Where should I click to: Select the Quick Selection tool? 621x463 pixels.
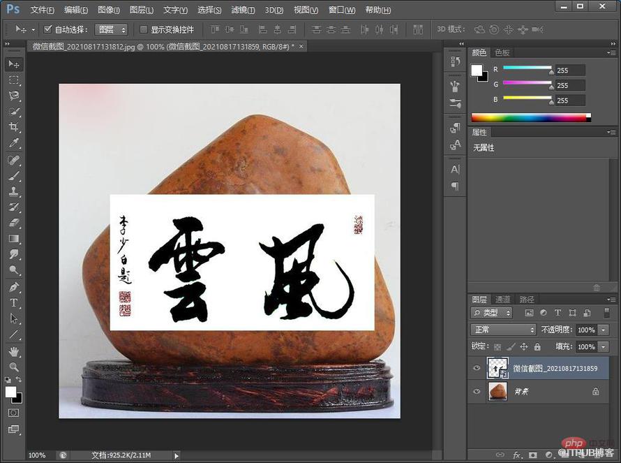[14, 112]
